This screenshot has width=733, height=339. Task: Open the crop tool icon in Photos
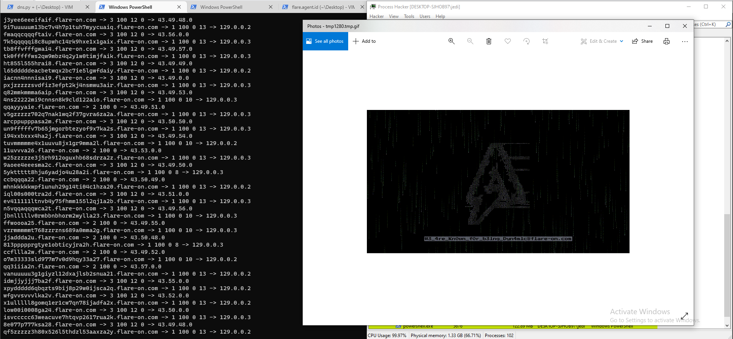pos(545,41)
